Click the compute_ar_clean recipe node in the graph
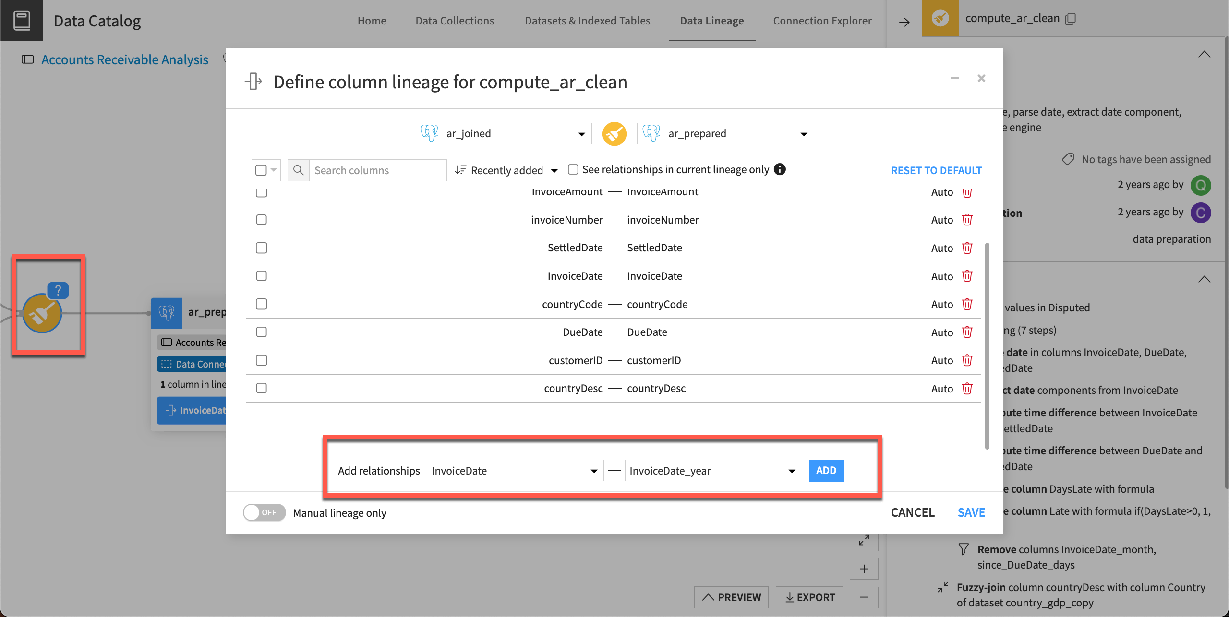The image size is (1229, 617). [42, 314]
